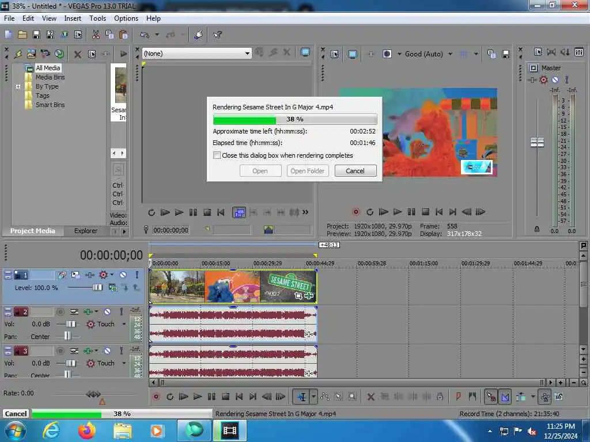590x442 pixels.
Task: Click the Paste clipboard icon
Action: click(123, 35)
